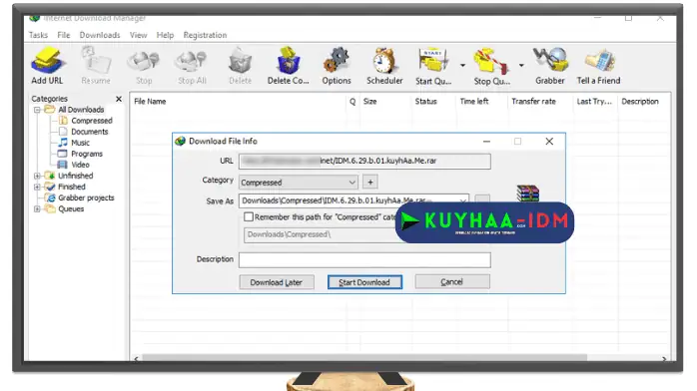Click the horizontal scrollbar left arrow
The width and height of the screenshot is (697, 391).
[136, 358]
